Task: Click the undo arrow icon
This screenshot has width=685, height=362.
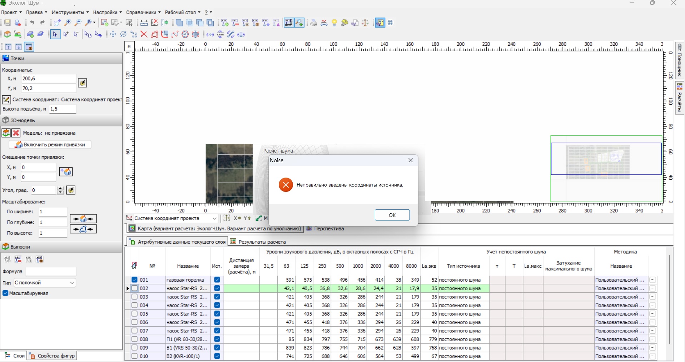Action: pyautogui.click(x=32, y=23)
